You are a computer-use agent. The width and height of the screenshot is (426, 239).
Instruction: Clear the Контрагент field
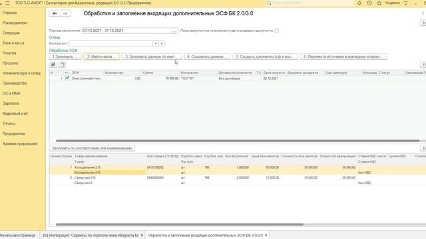pyautogui.click(x=162, y=43)
